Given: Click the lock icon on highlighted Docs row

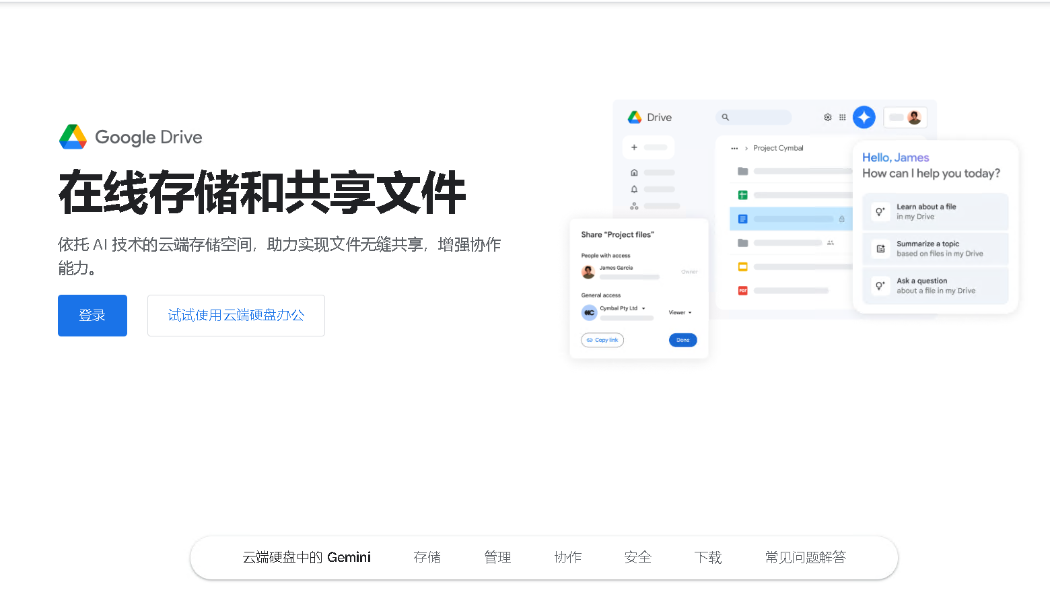Looking at the screenshot, I should (841, 219).
